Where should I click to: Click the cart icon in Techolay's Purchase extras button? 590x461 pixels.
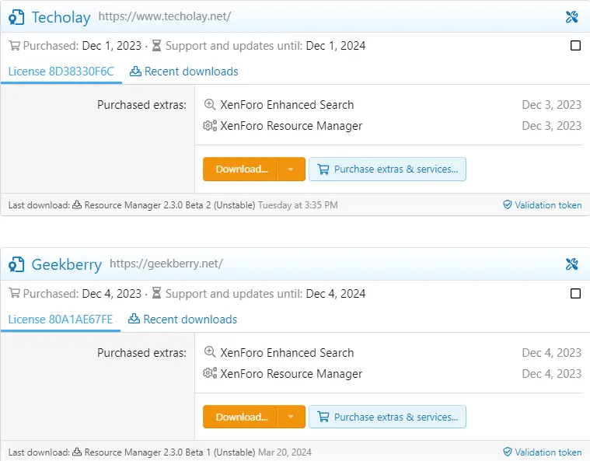(x=323, y=169)
